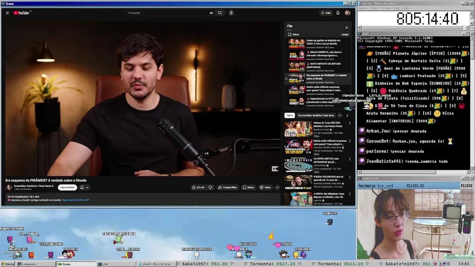Switch to Game taskbar item

pos(76,264)
